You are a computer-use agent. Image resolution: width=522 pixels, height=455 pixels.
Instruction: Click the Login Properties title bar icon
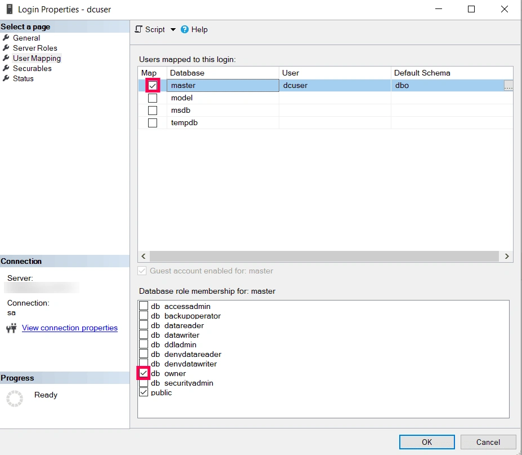(10, 9)
